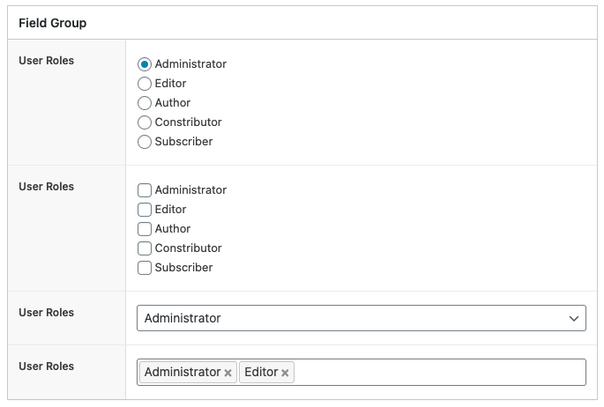Open the Administrator select dropdown
Image resolution: width=604 pixels, height=407 pixels.
point(353,318)
